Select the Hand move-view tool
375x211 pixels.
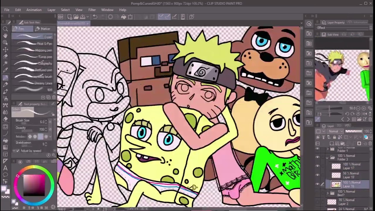point(5,36)
